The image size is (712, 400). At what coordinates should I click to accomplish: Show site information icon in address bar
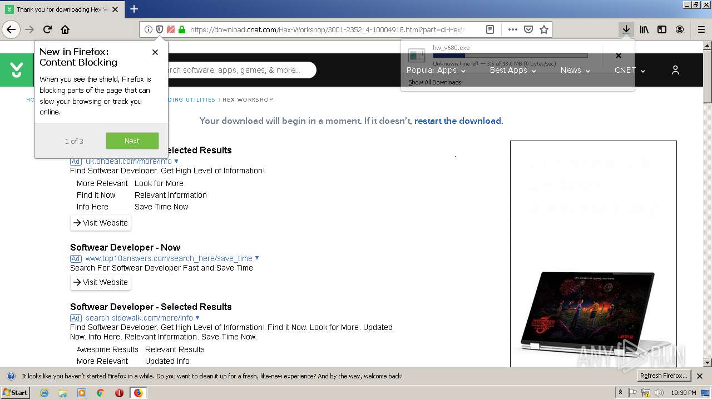pyautogui.click(x=148, y=29)
